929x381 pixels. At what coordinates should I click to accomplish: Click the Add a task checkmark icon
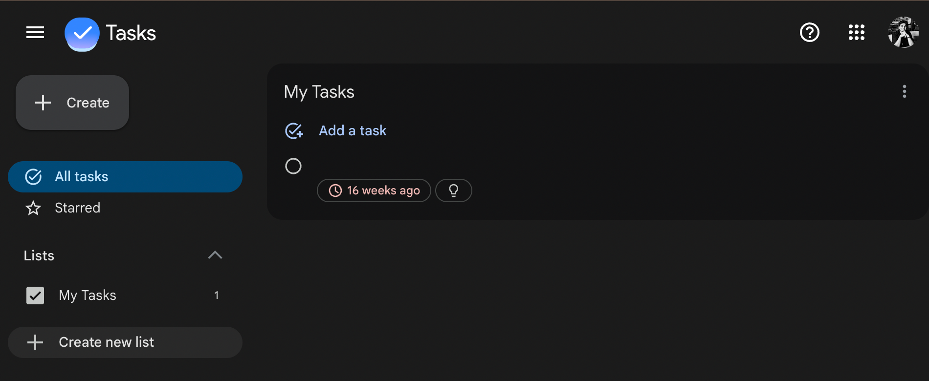point(294,131)
